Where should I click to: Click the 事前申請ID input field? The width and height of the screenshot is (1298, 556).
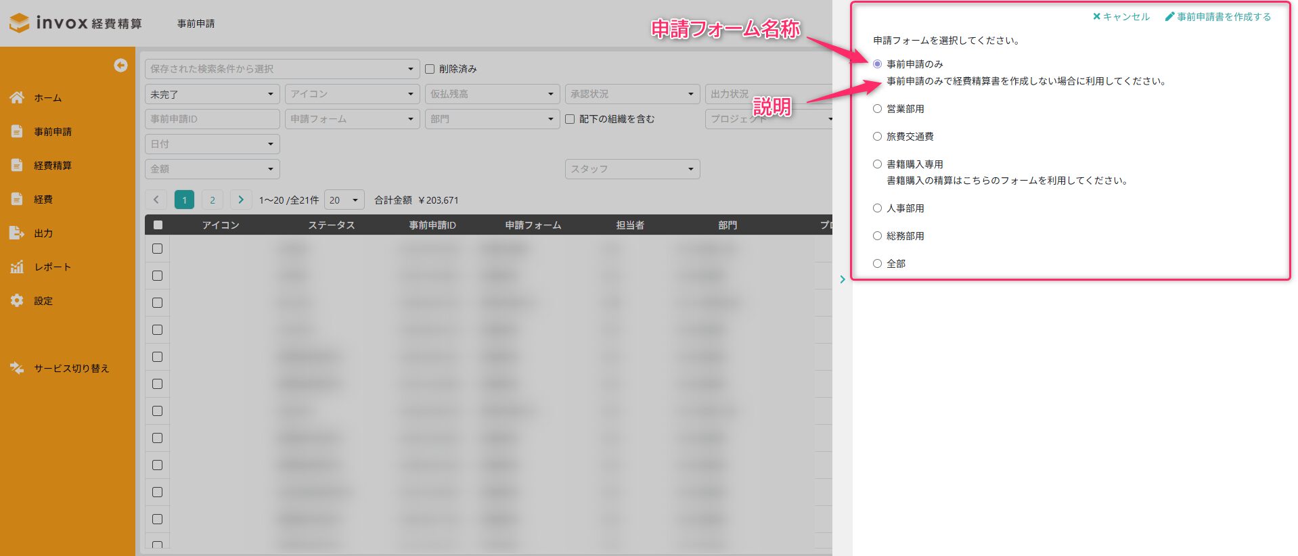[x=212, y=119]
